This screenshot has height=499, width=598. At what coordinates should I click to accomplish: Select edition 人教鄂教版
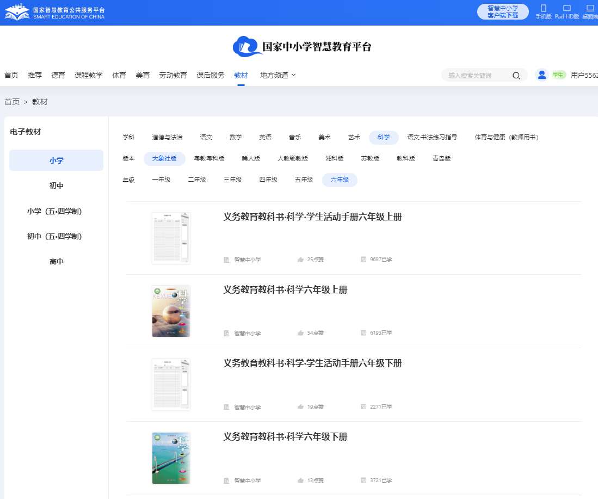pyautogui.click(x=293, y=158)
